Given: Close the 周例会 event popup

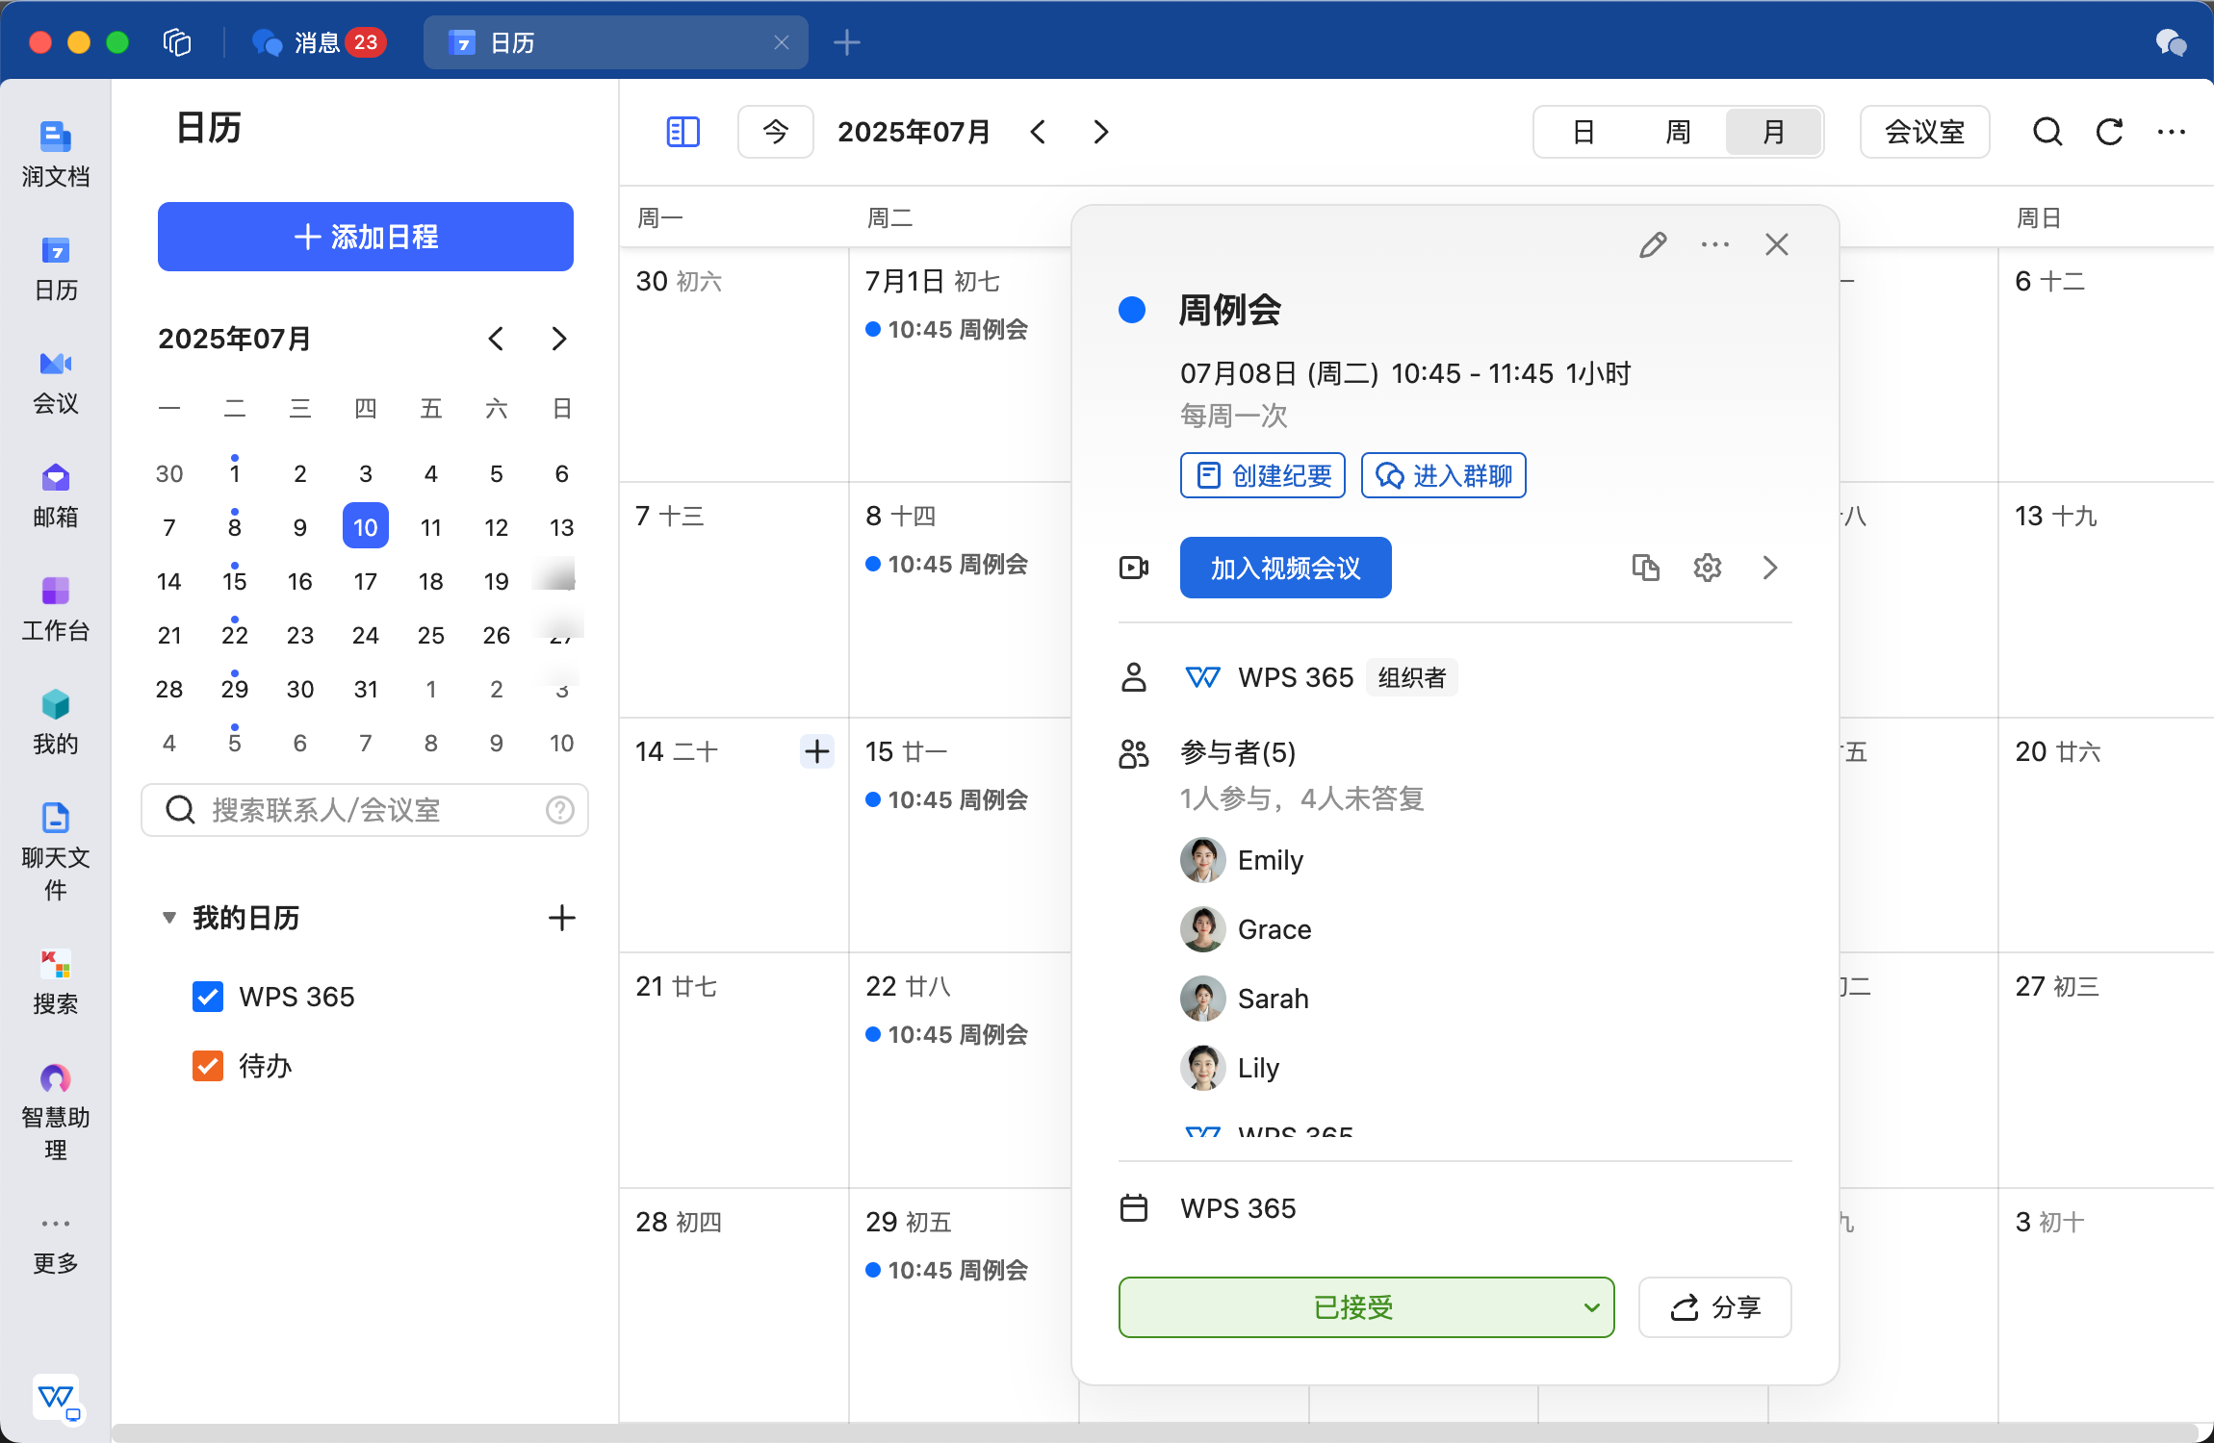Looking at the screenshot, I should (x=1777, y=244).
